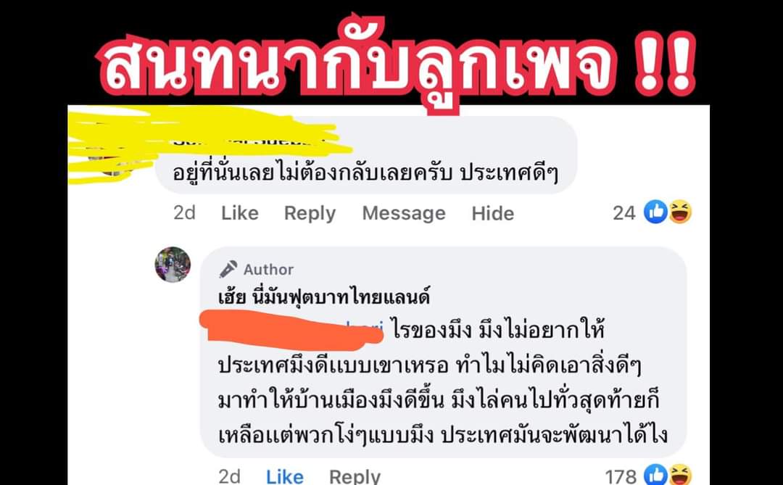Click the Author label text
Image resolution: width=783 pixels, height=485 pixels.
click(269, 270)
